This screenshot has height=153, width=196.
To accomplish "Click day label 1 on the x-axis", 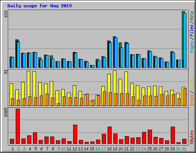I will click(13, 149).
